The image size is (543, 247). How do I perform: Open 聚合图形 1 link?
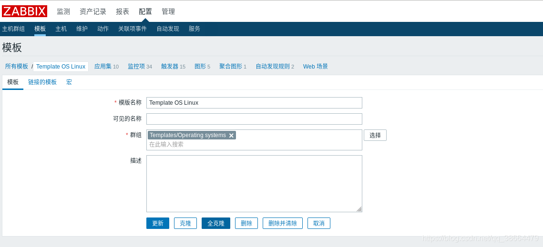point(233,67)
